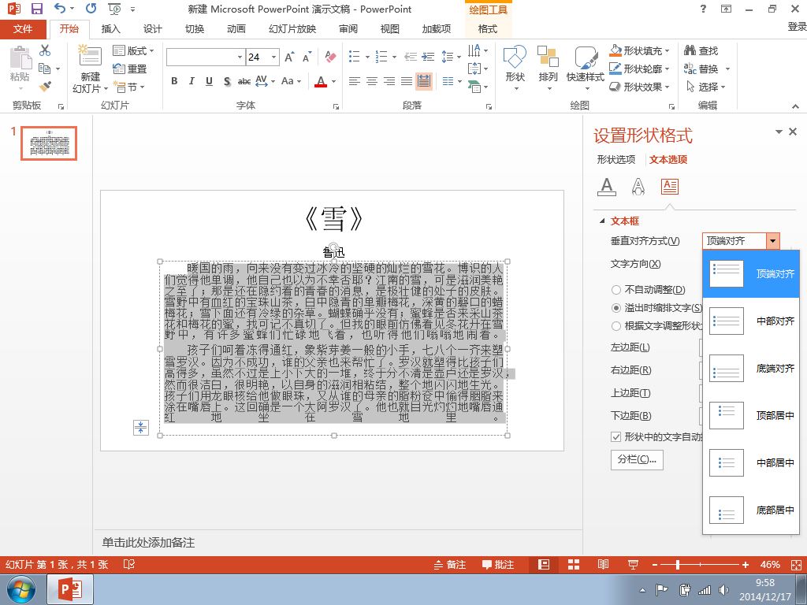Select slide 1 thumbnail

[x=49, y=143]
